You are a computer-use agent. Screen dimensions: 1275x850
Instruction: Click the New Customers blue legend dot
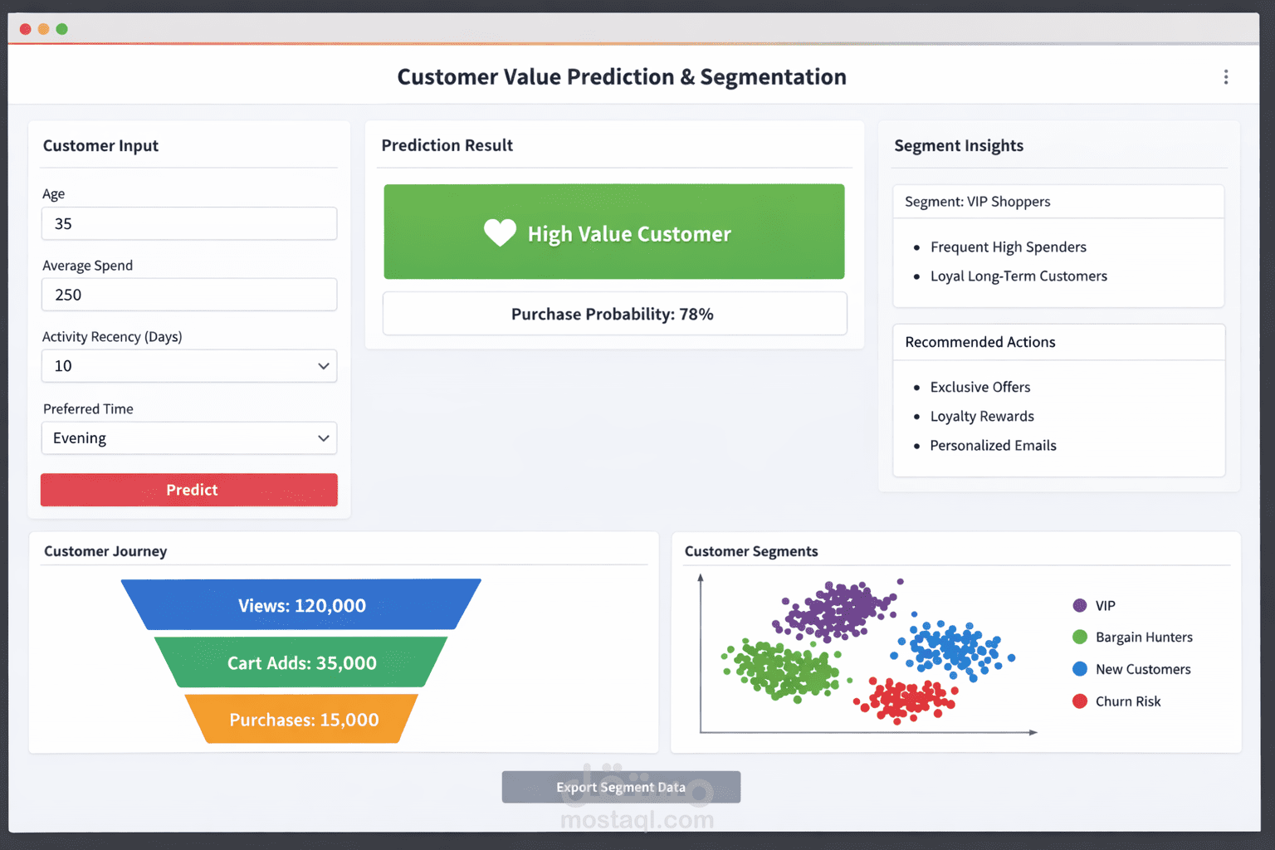pyautogui.click(x=1080, y=669)
